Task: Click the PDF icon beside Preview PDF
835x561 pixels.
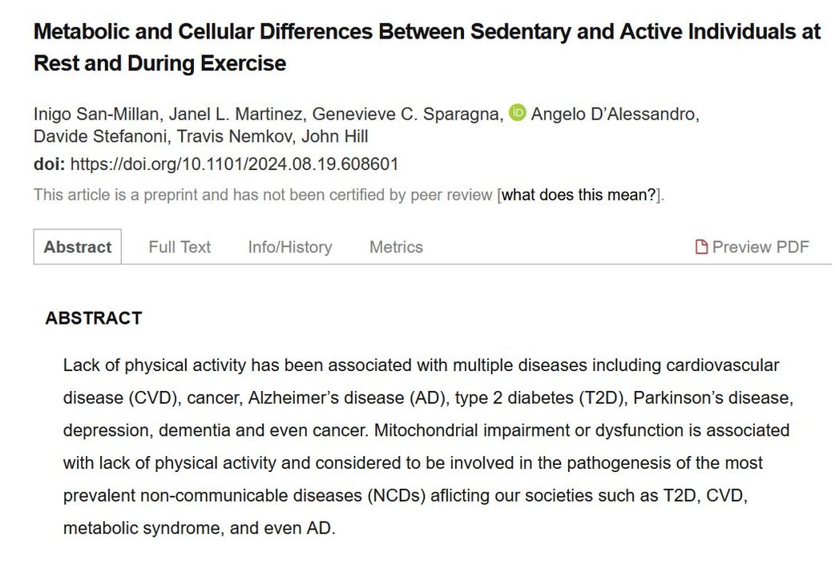Action: [701, 247]
